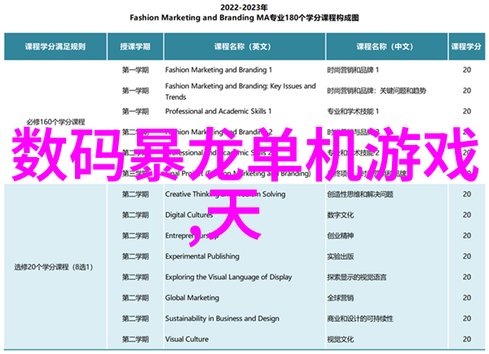Click the 课程学分满足规则 column header
The image size is (489, 354).
55,46
